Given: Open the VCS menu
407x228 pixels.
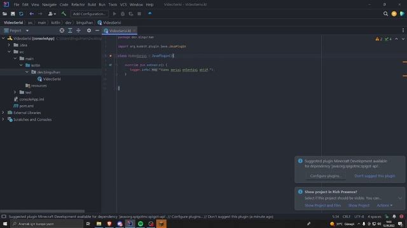Looking at the screenshot, I should (x=123, y=4).
